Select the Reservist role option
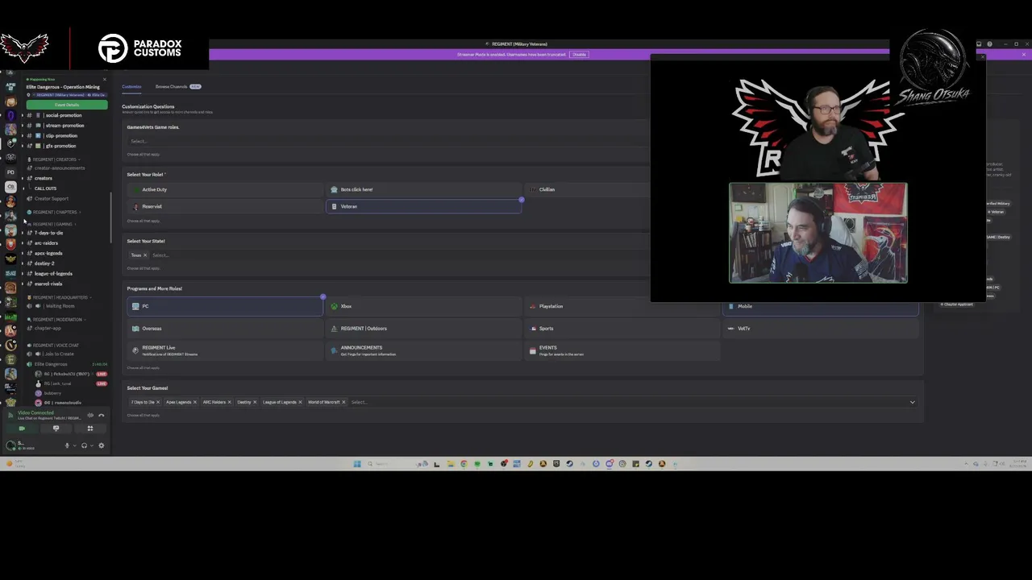This screenshot has height=580, width=1032. point(225,206)
